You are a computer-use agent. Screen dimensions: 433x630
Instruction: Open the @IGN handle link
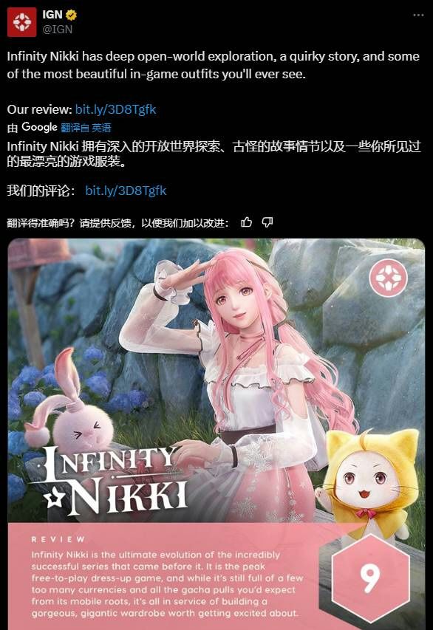pos(58,30)
